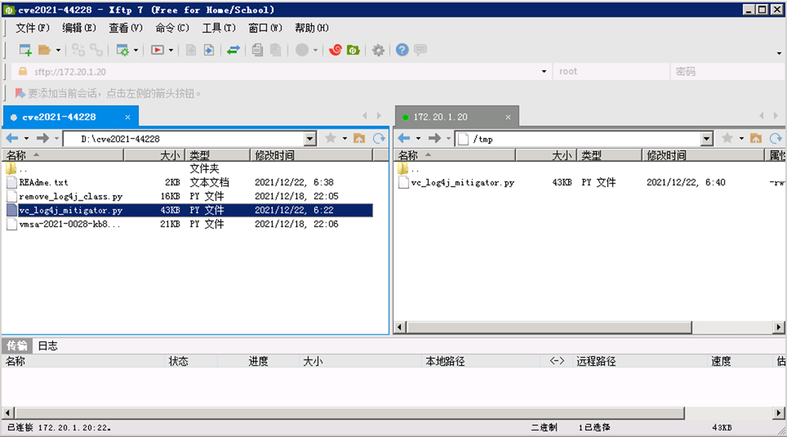Click remote pane horizontal scrollbar
Screen dimensions: 787x437
(x=549, y=327)
